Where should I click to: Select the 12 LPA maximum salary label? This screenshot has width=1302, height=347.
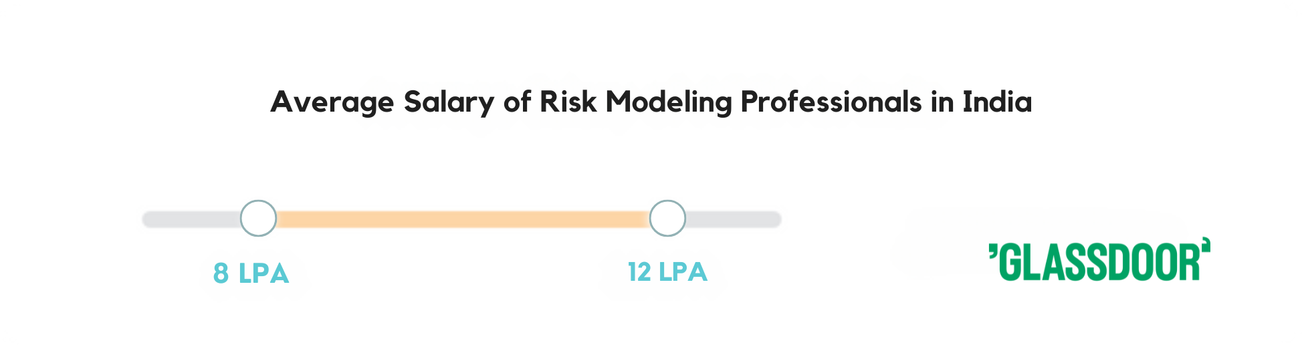pyautogui.click(x=667, y=272)
